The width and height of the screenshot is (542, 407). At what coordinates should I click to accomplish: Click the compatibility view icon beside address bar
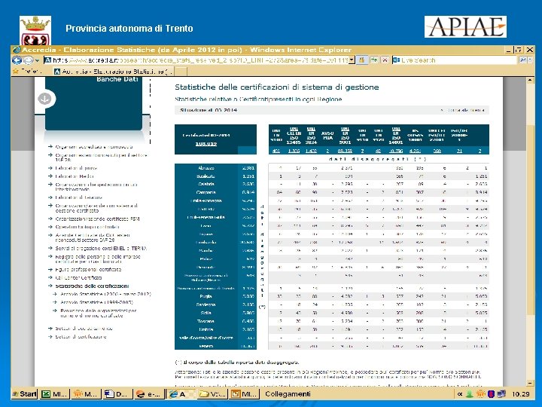tap(362, 60)
